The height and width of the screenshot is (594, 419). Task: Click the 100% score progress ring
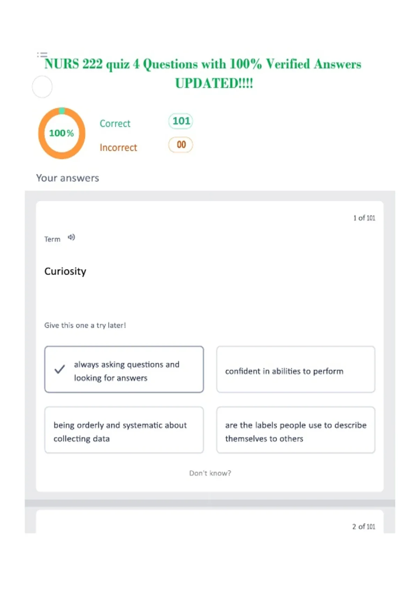click(x=62, y=133)
